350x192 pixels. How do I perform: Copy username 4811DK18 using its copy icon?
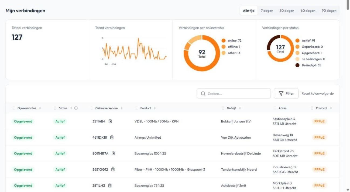[112, 137]
